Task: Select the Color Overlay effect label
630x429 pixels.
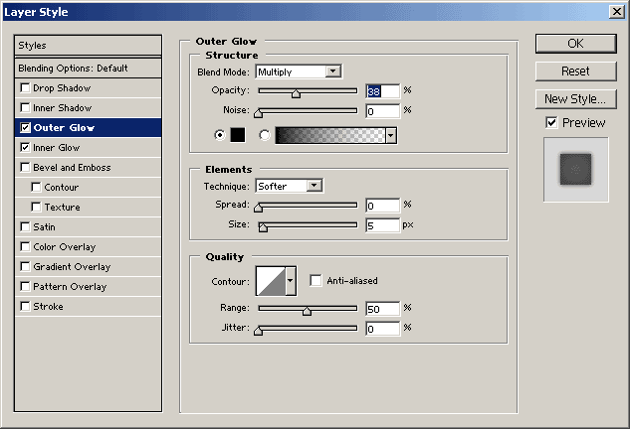Action: (65, 246)
